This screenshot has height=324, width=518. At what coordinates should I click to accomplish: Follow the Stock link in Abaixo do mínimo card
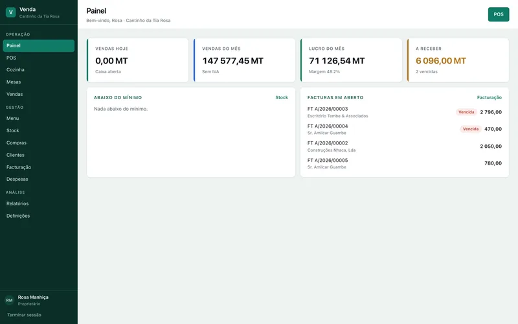[282, 98]
